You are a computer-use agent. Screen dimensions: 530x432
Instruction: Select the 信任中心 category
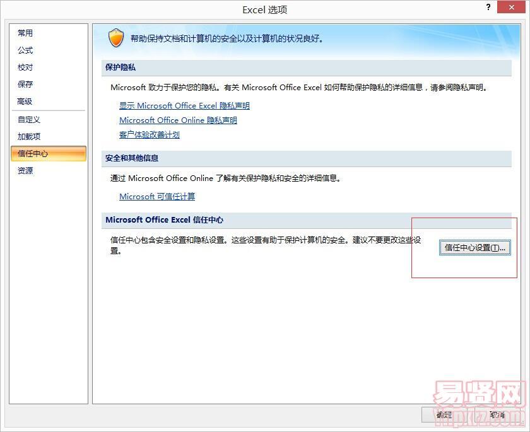click(49, 154)
